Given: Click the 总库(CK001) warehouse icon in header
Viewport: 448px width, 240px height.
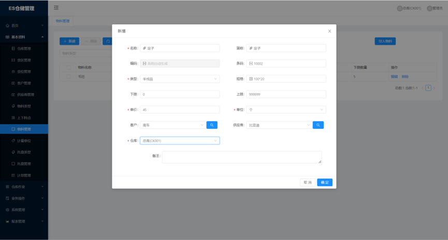Looking at the screenshot, I should tap(399, 8).
